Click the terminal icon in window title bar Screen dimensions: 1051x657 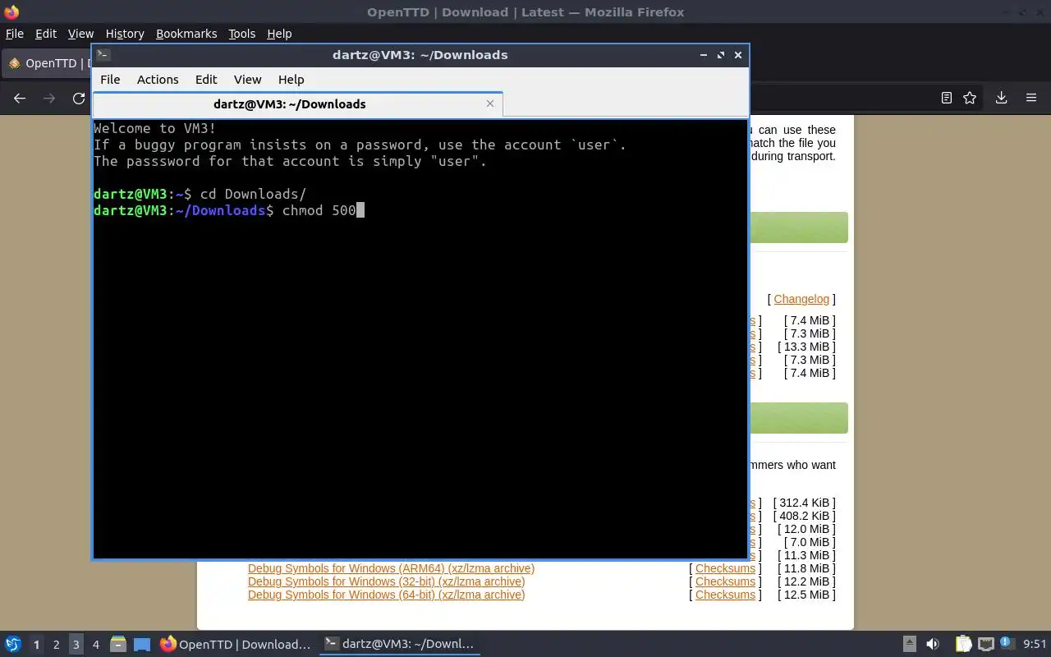(x=103, y=55)
